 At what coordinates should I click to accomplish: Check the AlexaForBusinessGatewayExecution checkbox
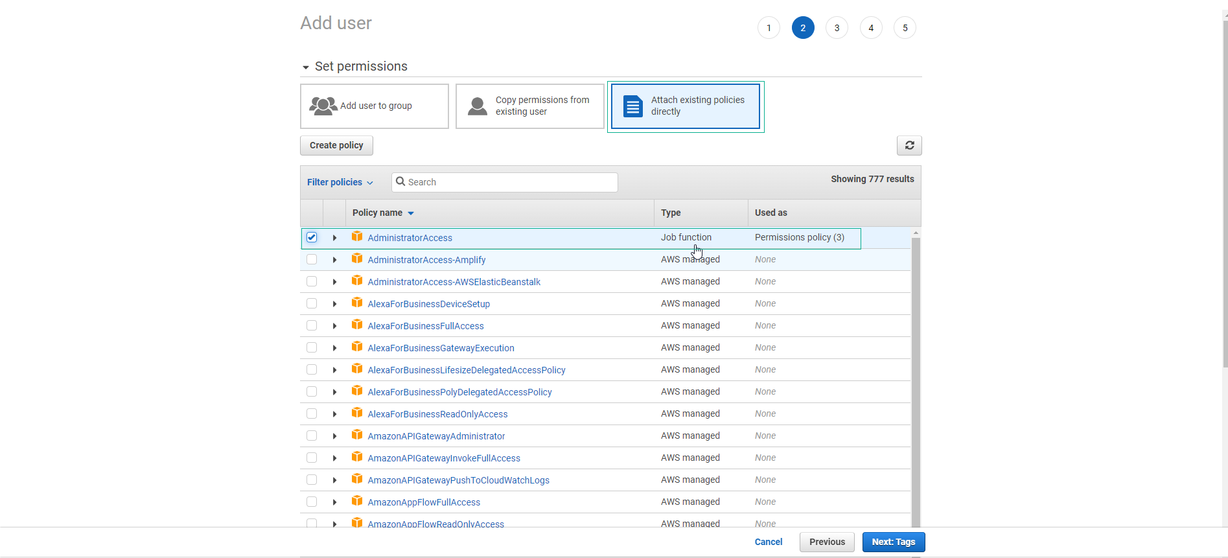point(312,347)
